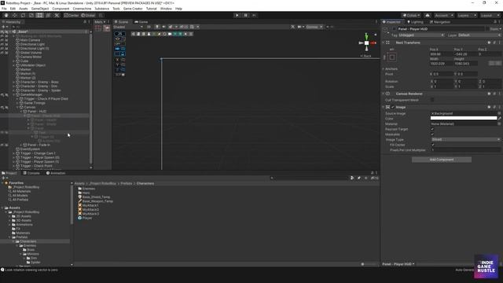
Task: Click the Width input field
Action: pyautogui.click(x=441, y=64)
